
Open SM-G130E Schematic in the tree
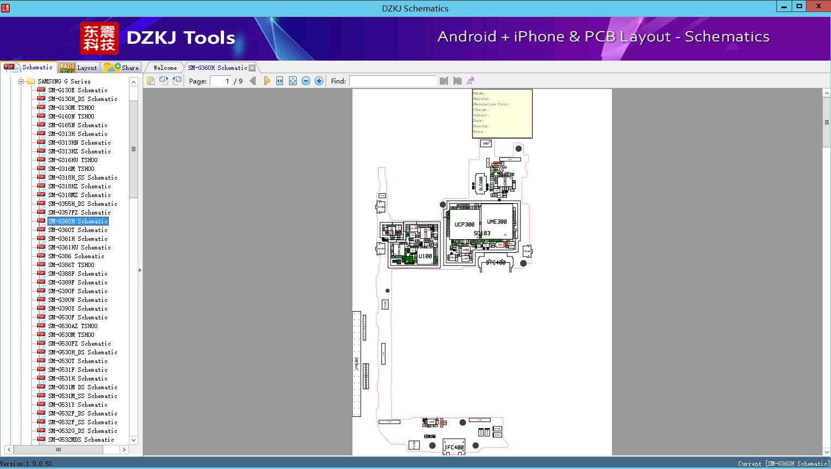point(78,90)
